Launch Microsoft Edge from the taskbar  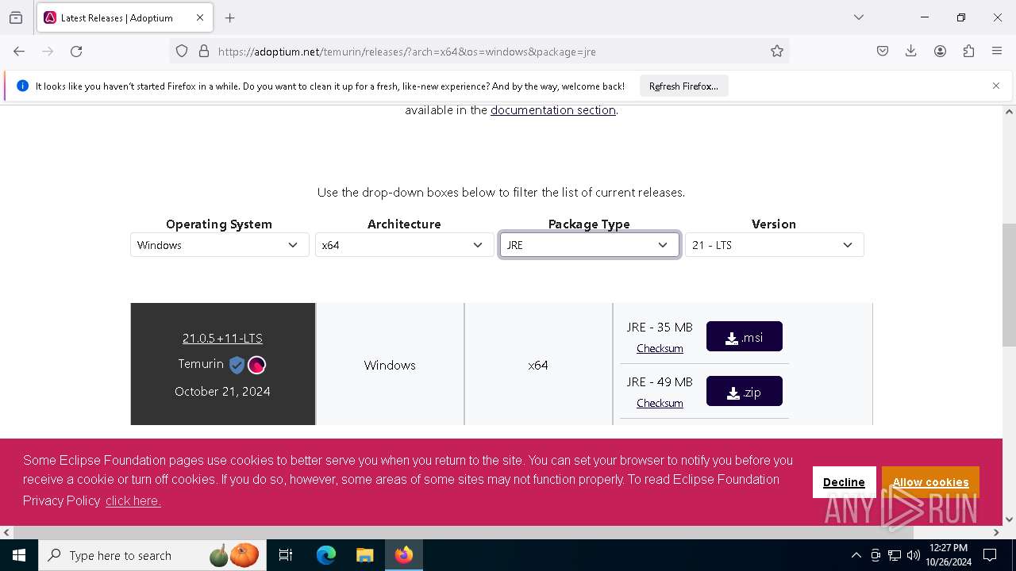[x=326, y=555]
